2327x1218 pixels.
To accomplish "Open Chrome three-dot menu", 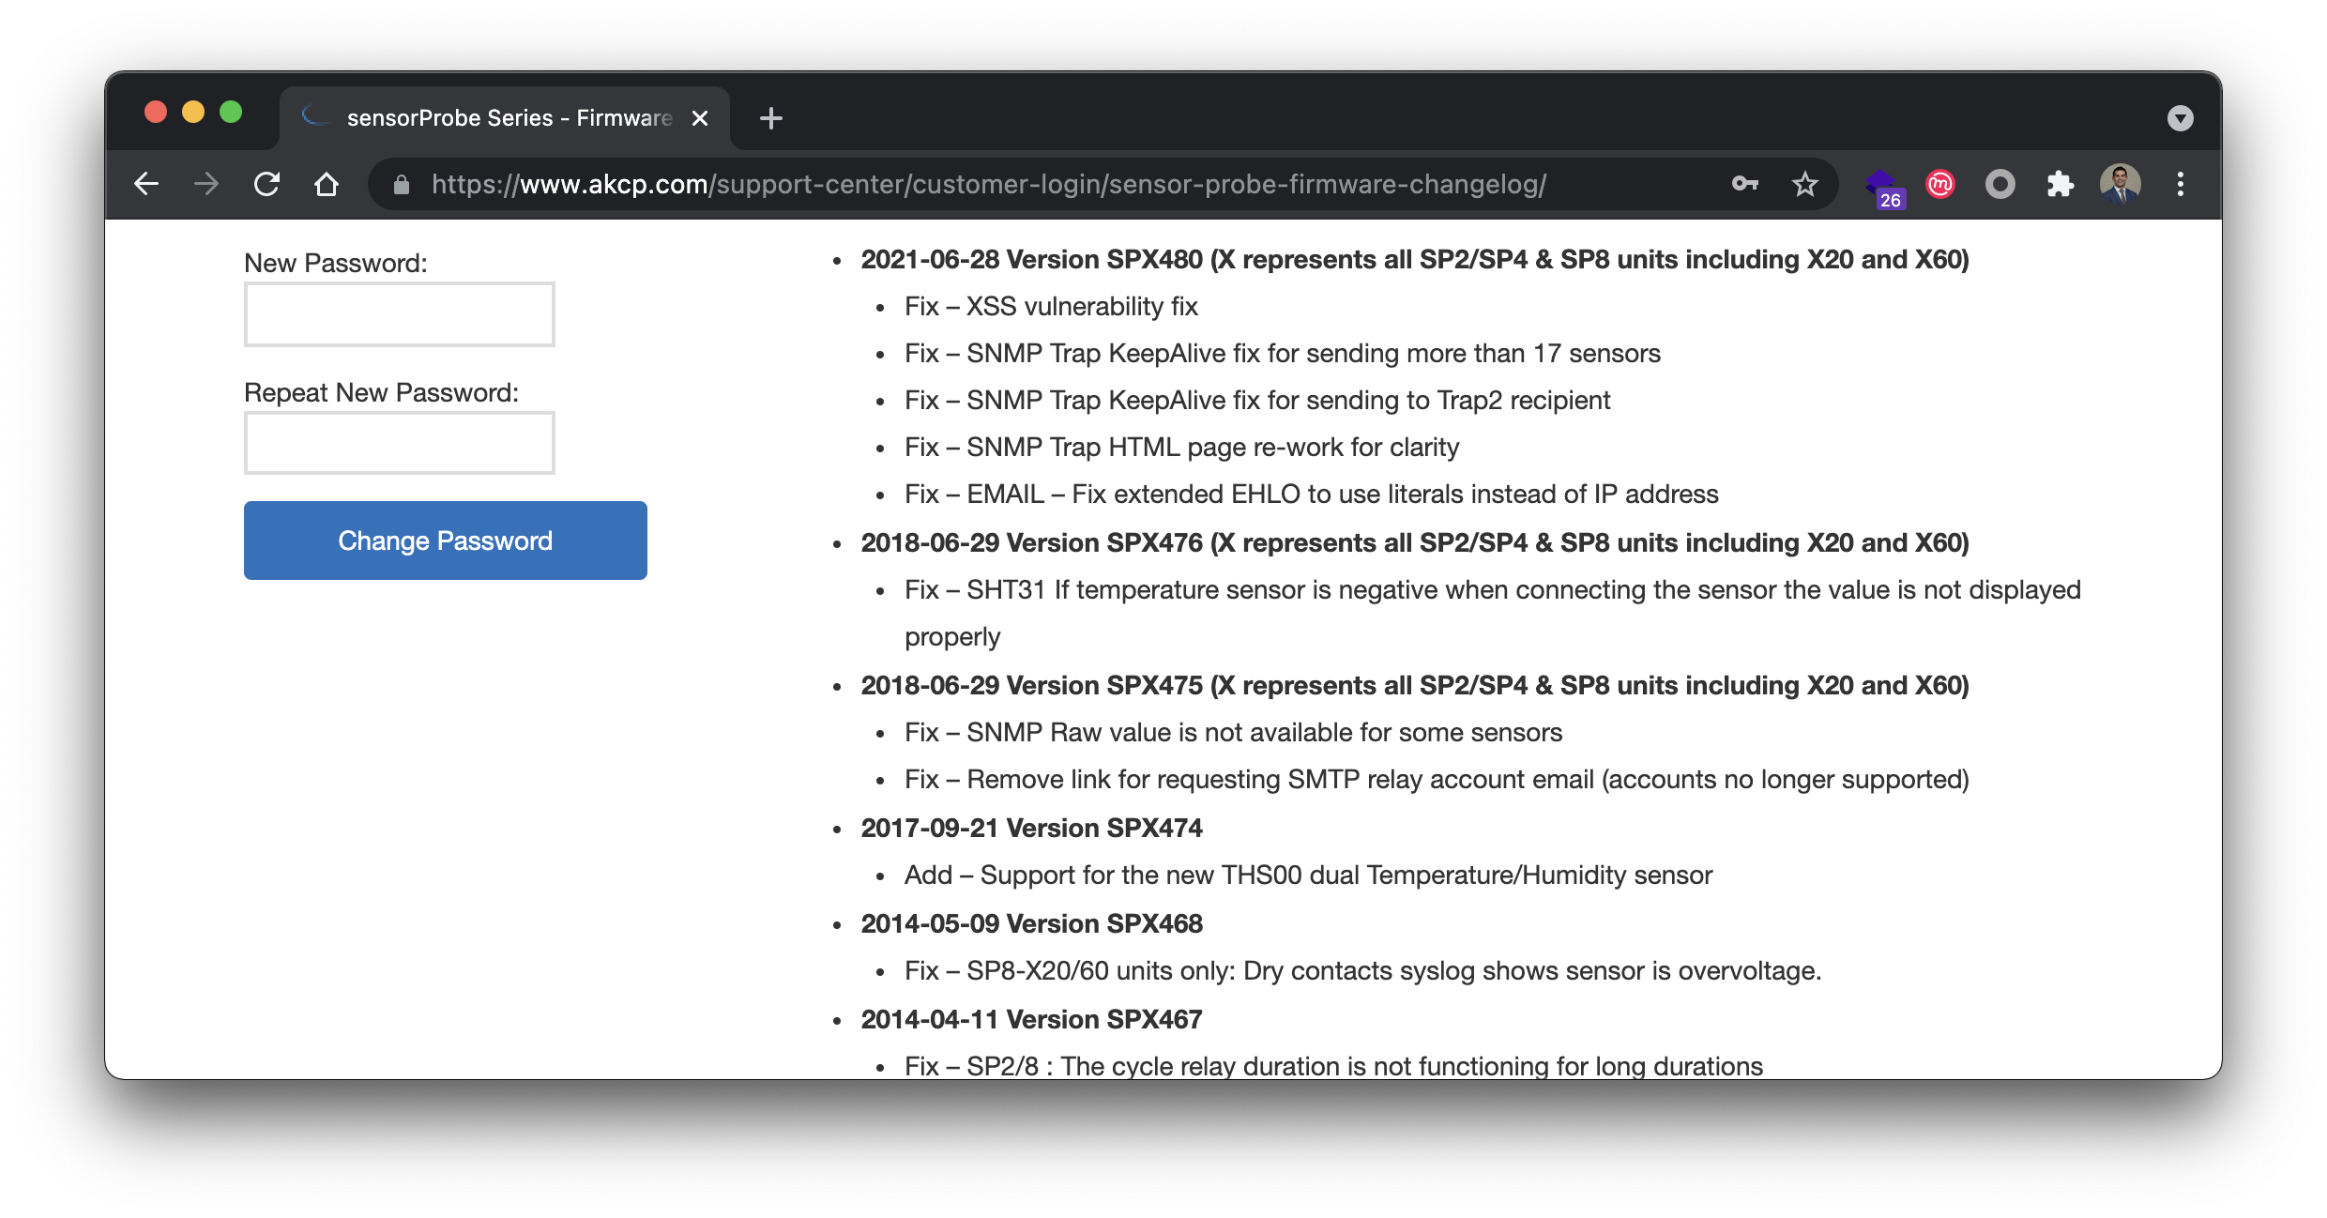I will (x=2181, y=184).
